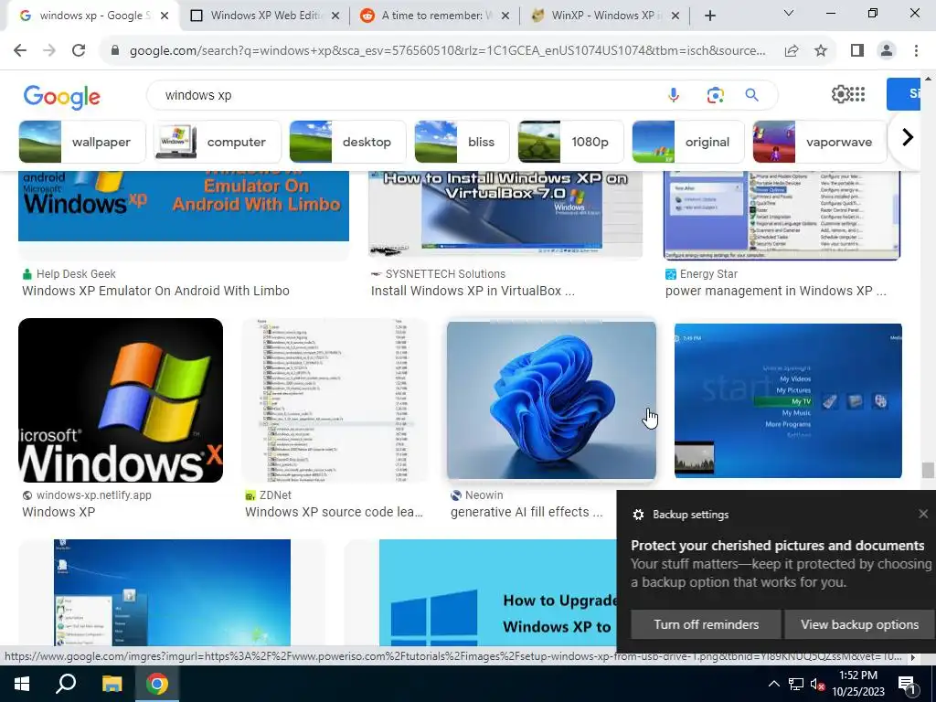Open the tab search dropdown arrow
Image resolution: width=936 pixels, height=702 pixels.
[789, 13]
